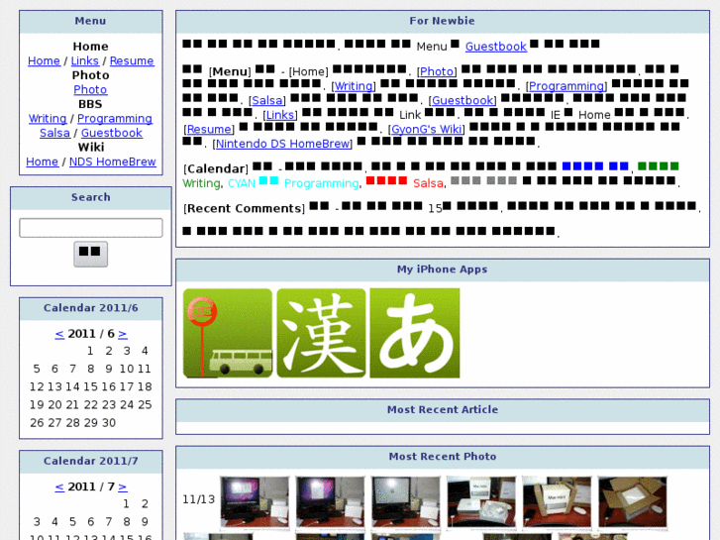Viewport: 720px width, 540px height.
Task: Go to next month in 2011/7 calendar
Action: point(123,486)
